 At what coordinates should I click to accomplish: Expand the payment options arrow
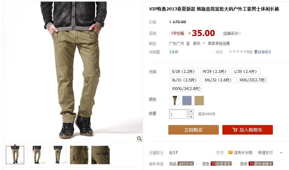point(281,153)
